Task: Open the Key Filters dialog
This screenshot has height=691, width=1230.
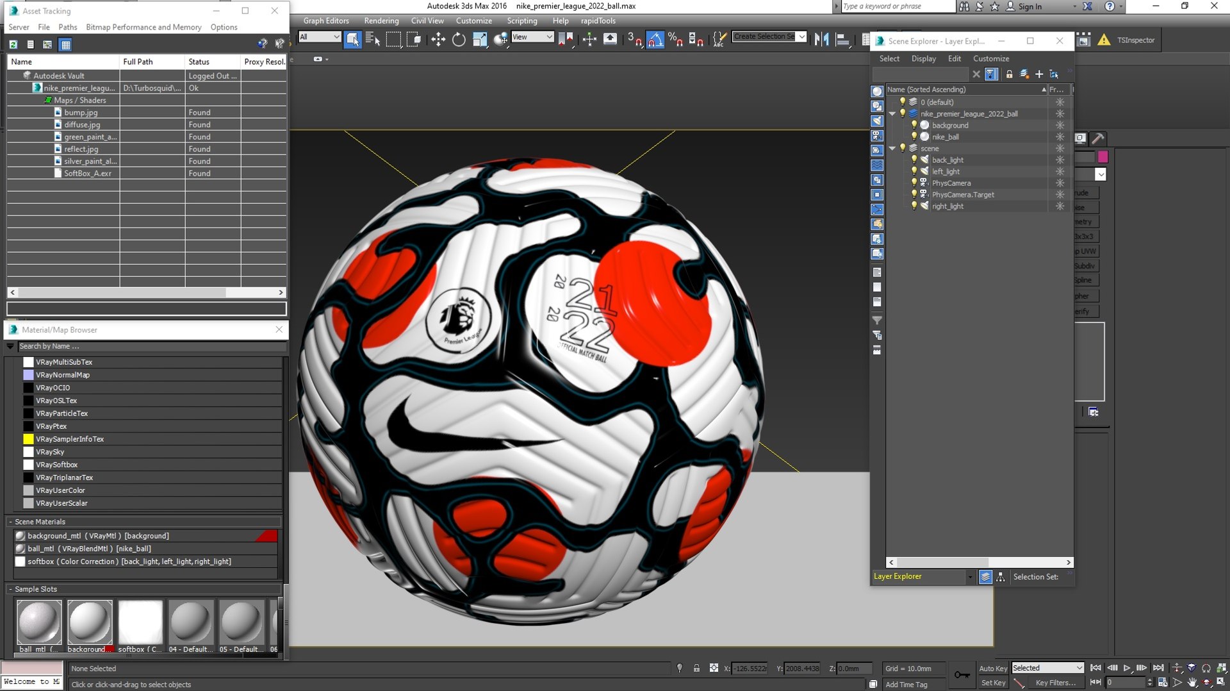Action: (1055, 683)
